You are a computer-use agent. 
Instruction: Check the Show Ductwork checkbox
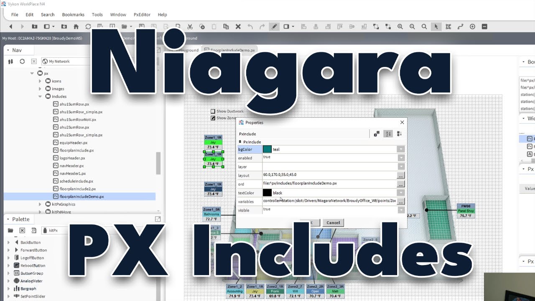pyautogui.click(x=213, y=112)
